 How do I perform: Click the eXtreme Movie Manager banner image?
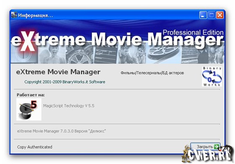(117, 42)
